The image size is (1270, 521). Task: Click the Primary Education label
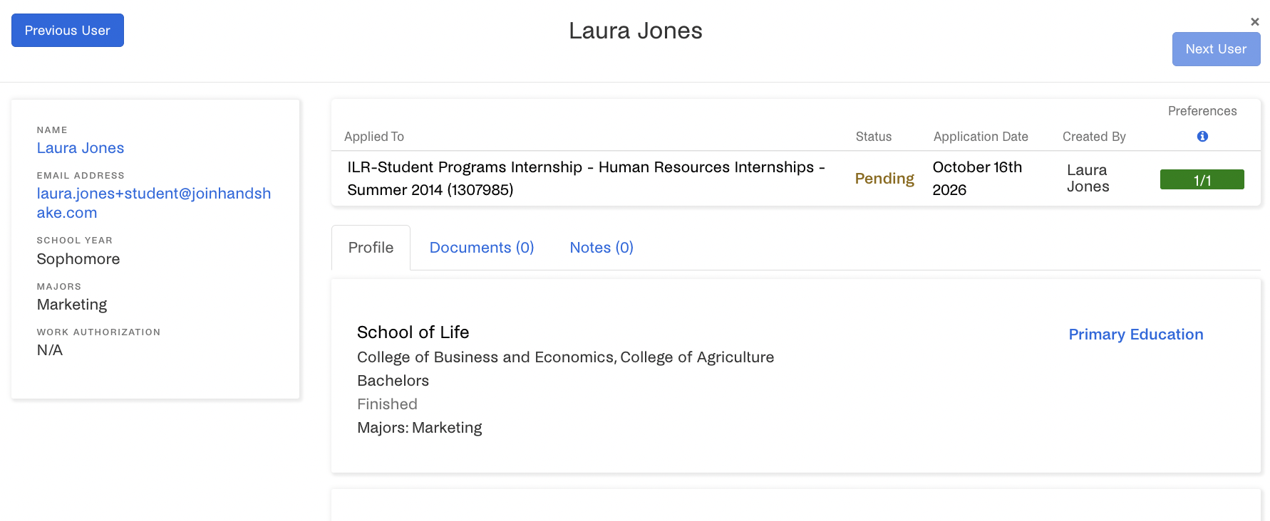(1135, 335)
